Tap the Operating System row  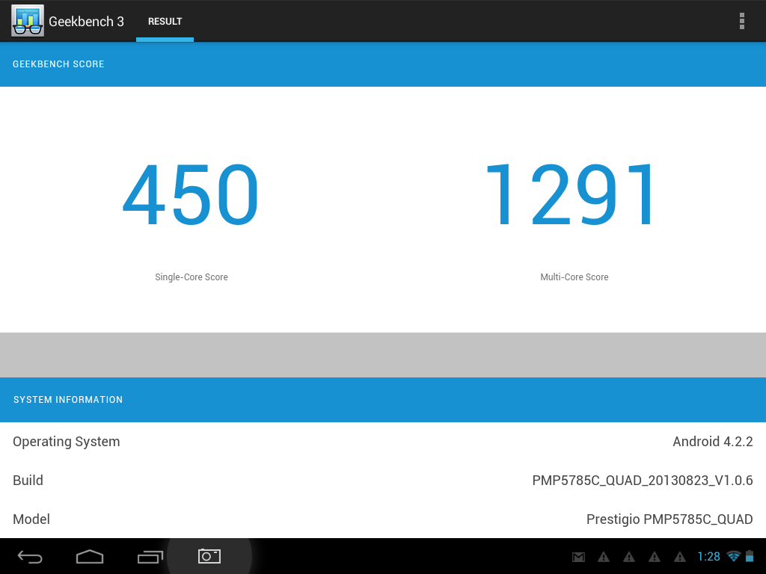tap(383, 442)
